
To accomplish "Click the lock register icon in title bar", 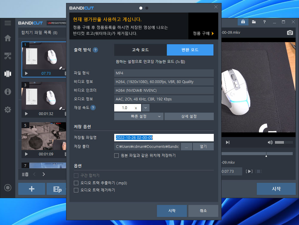I will (243, 22).
